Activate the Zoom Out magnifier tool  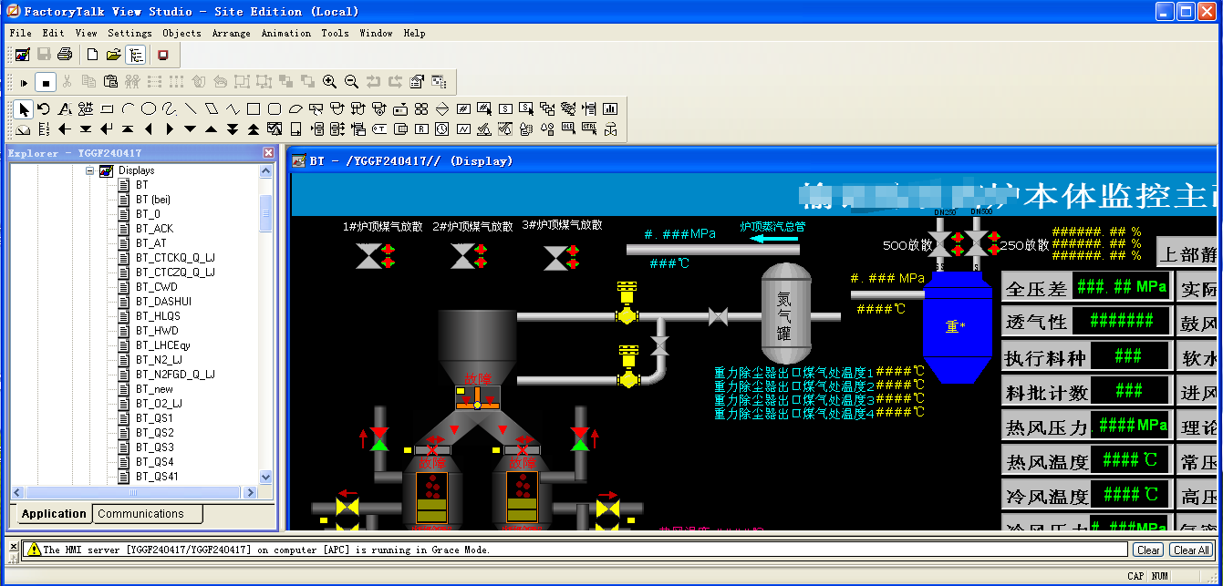350,81
